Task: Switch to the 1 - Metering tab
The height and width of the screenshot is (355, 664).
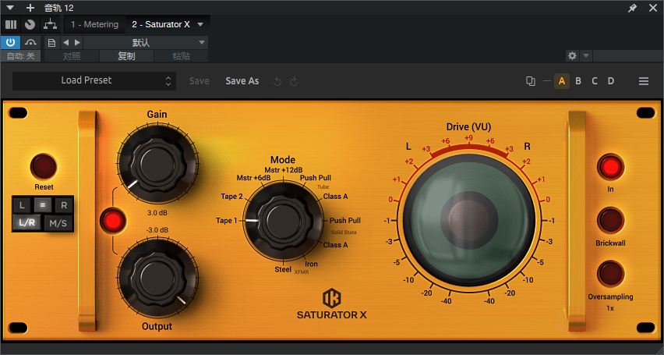Action: pyautogui.click(x=94, y=25)
